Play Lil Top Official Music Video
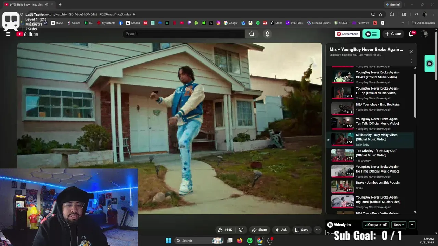This screenshot has height=246, width=438. [x=372, y=93]
